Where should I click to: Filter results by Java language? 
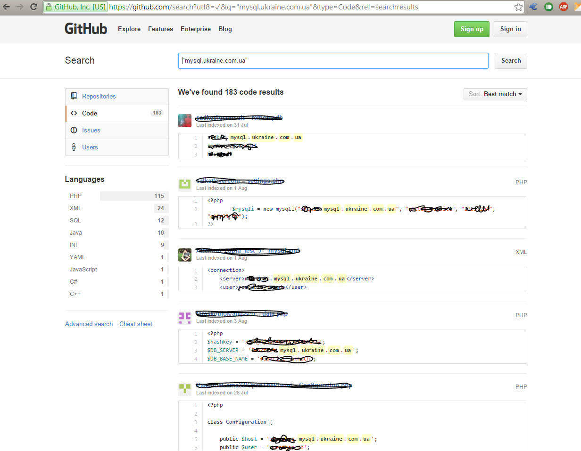[x=117, y=232]
